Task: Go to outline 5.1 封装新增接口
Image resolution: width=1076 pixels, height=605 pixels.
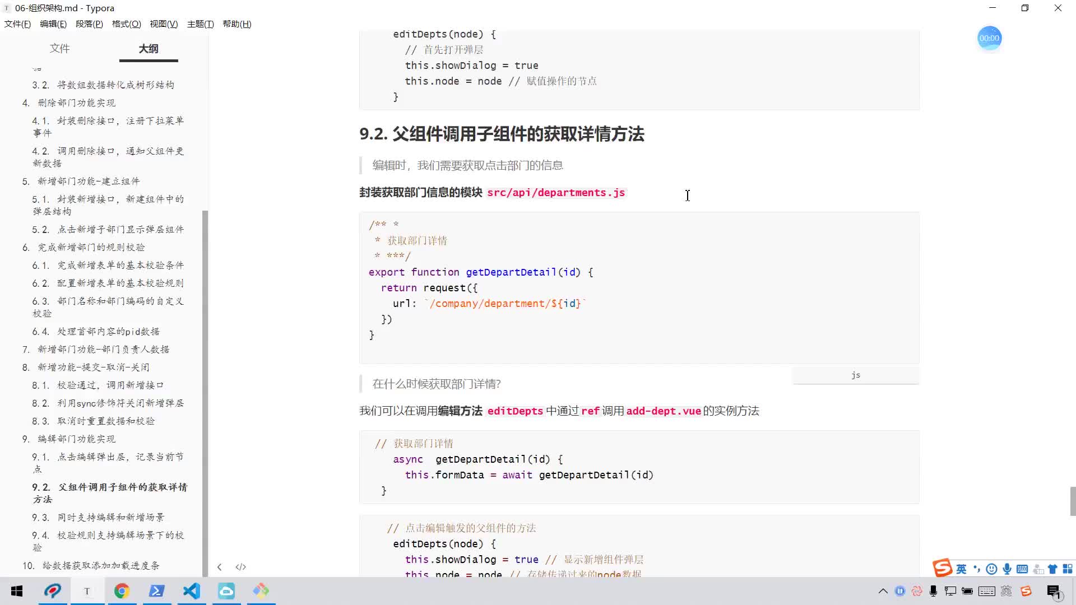Action: [x=108, y=205]
